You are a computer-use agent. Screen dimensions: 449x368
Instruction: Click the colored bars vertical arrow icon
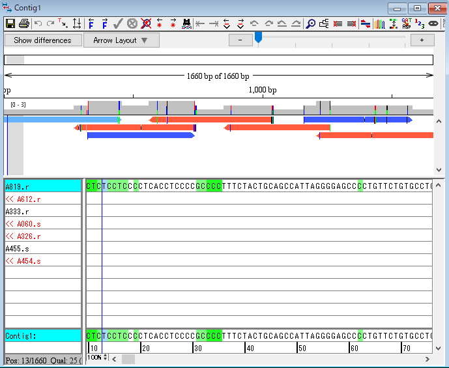click(394, 23)
